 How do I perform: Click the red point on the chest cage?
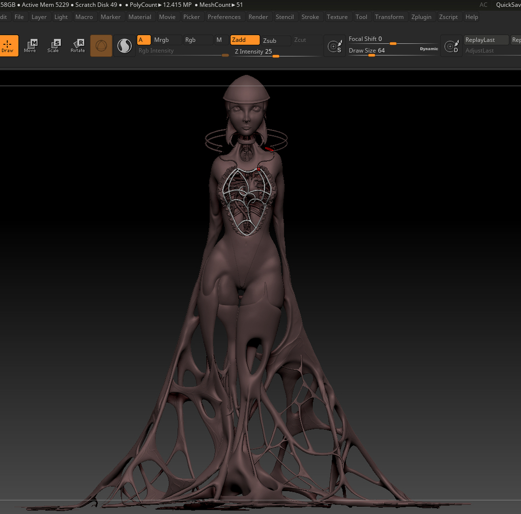[258, 169]
